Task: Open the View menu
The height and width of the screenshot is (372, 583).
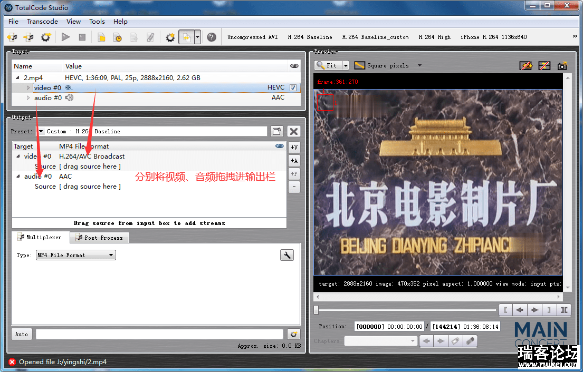Action: click(x=74, y=22)
